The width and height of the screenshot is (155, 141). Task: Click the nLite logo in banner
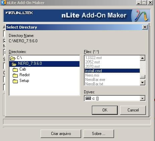[141, 16]
